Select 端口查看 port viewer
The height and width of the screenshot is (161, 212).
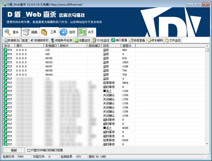119,40
